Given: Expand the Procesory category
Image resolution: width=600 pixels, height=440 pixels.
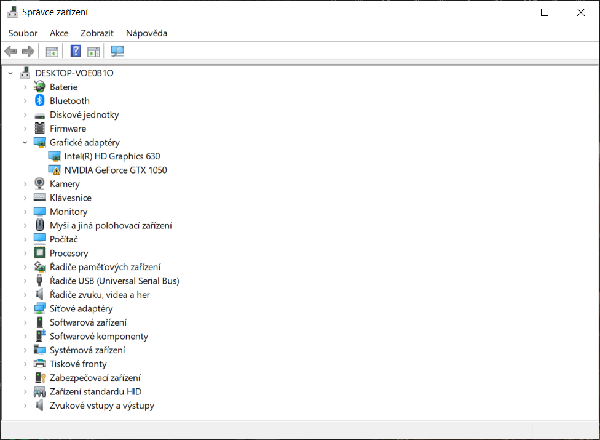Looking at the screenshot, I should tap(25, 253).
